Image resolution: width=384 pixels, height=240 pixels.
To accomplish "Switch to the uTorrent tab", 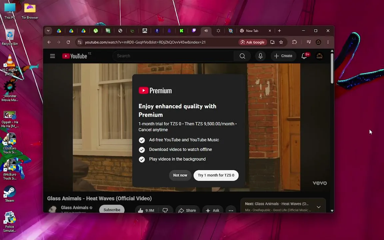I will pos(96,31).
